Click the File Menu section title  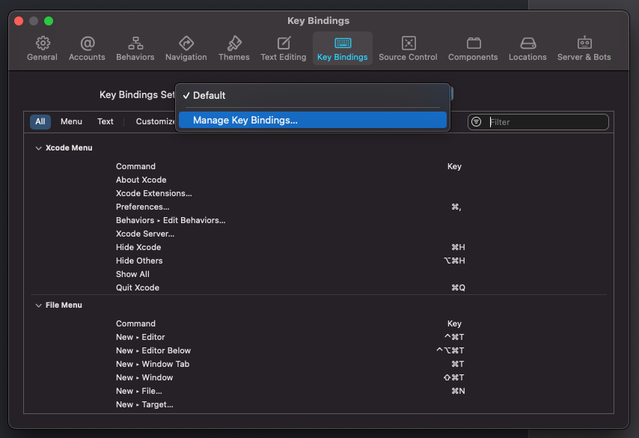(x=64, y=305)
